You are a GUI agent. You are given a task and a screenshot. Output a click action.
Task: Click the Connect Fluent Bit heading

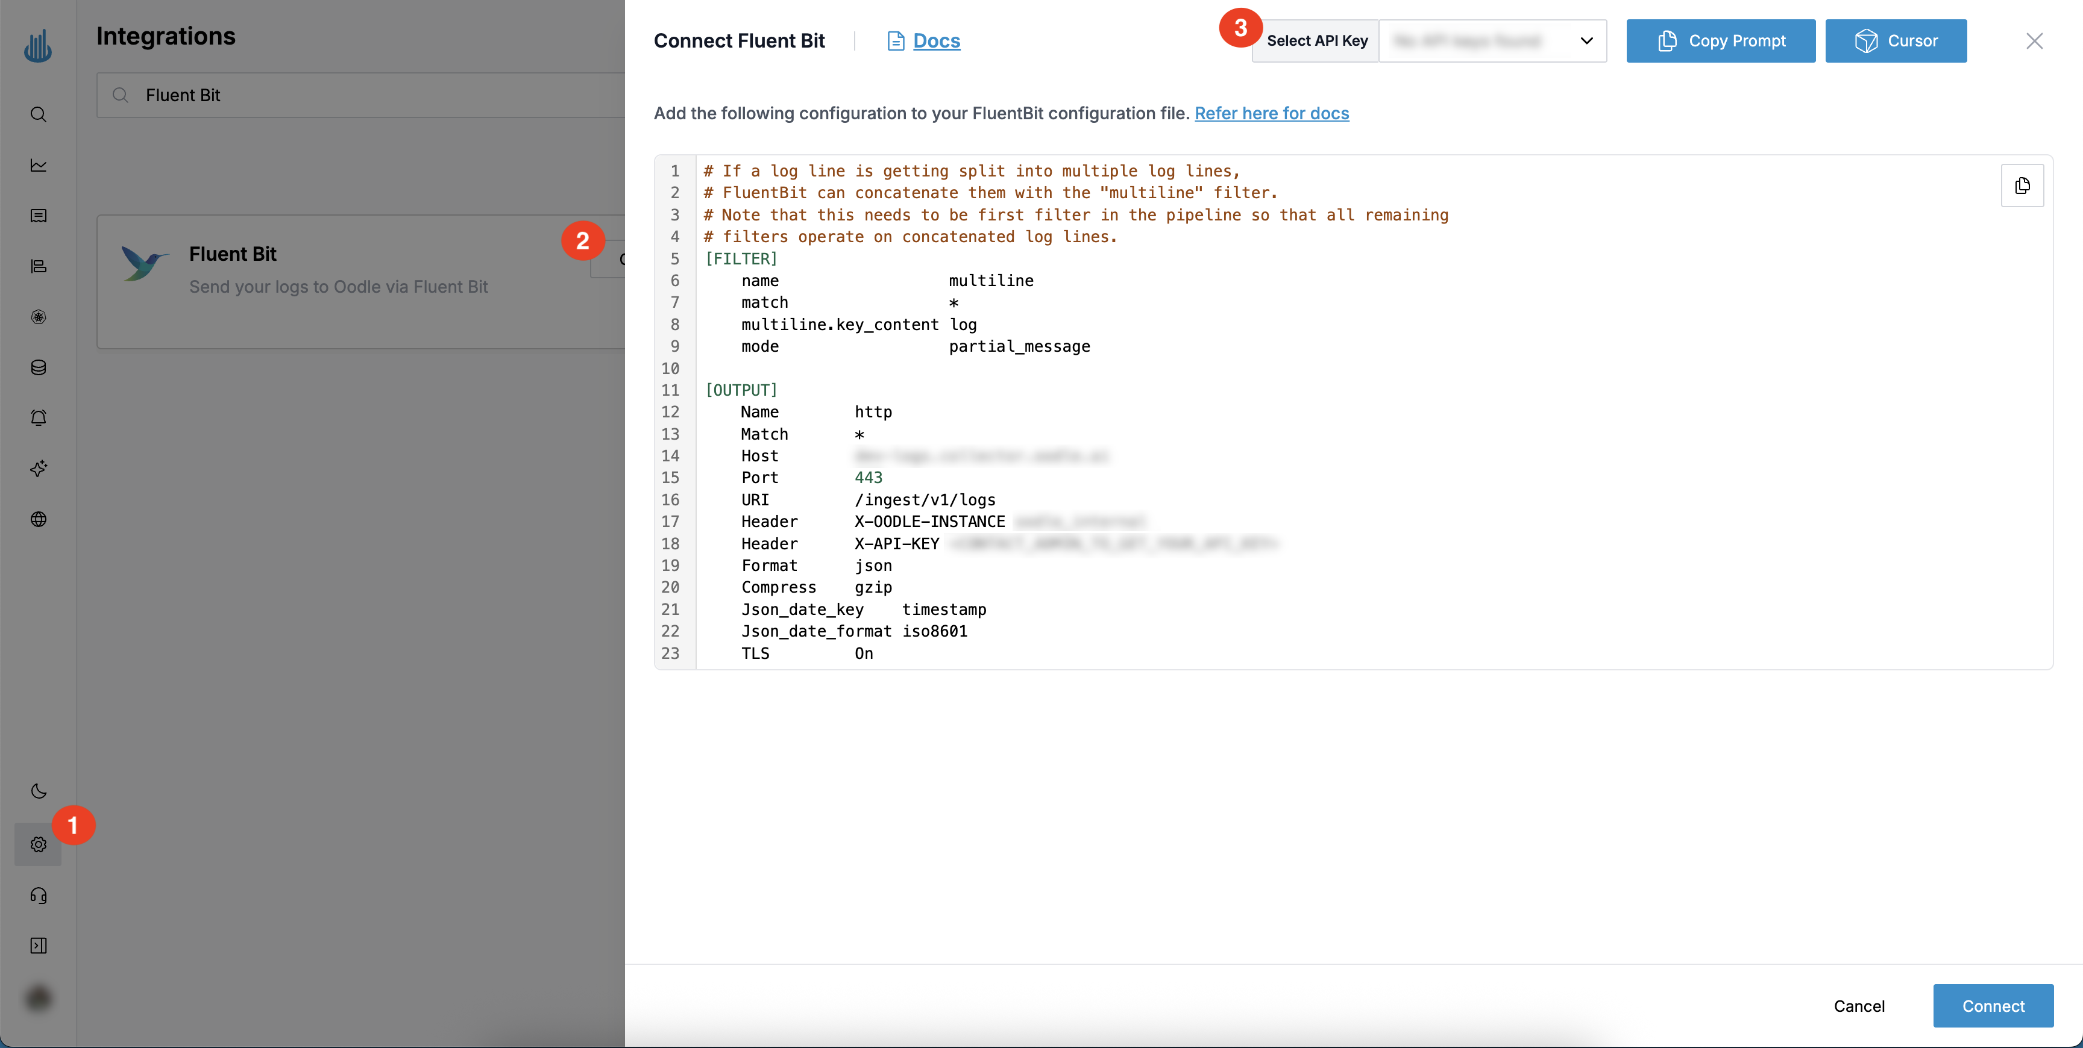pos(738,40)
